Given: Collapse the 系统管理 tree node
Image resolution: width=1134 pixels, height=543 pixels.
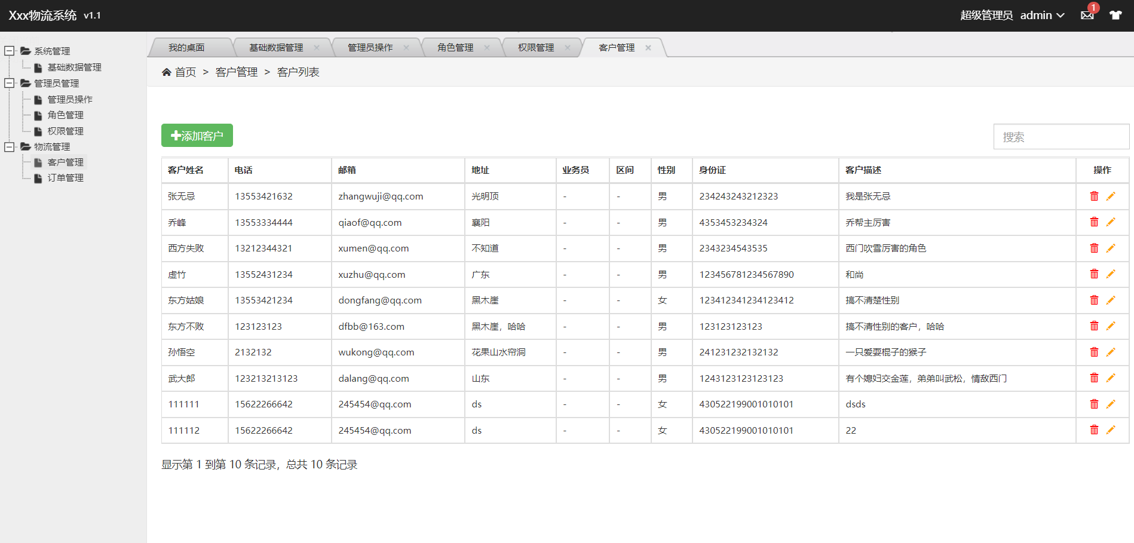Looking at the screenshot, I should pyautogui.click(x=9, y=51).
